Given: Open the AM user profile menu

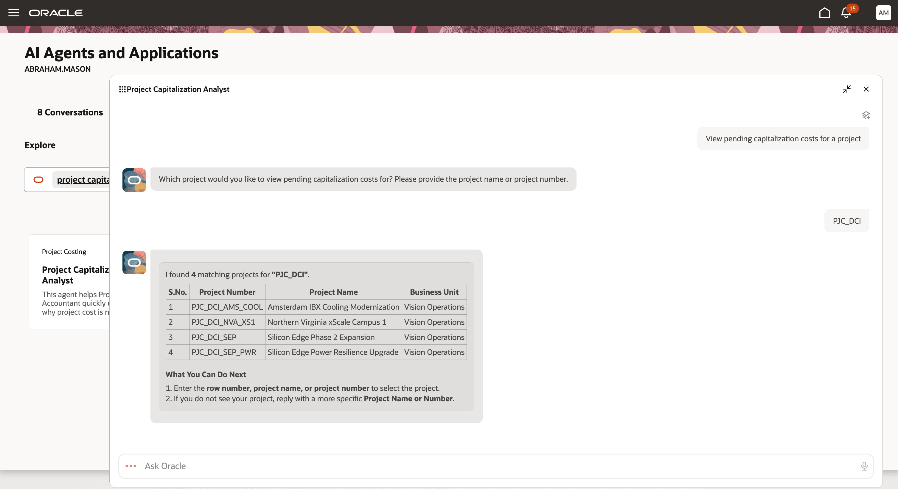Looking at the screenshot, I should (x=883, y=13).
